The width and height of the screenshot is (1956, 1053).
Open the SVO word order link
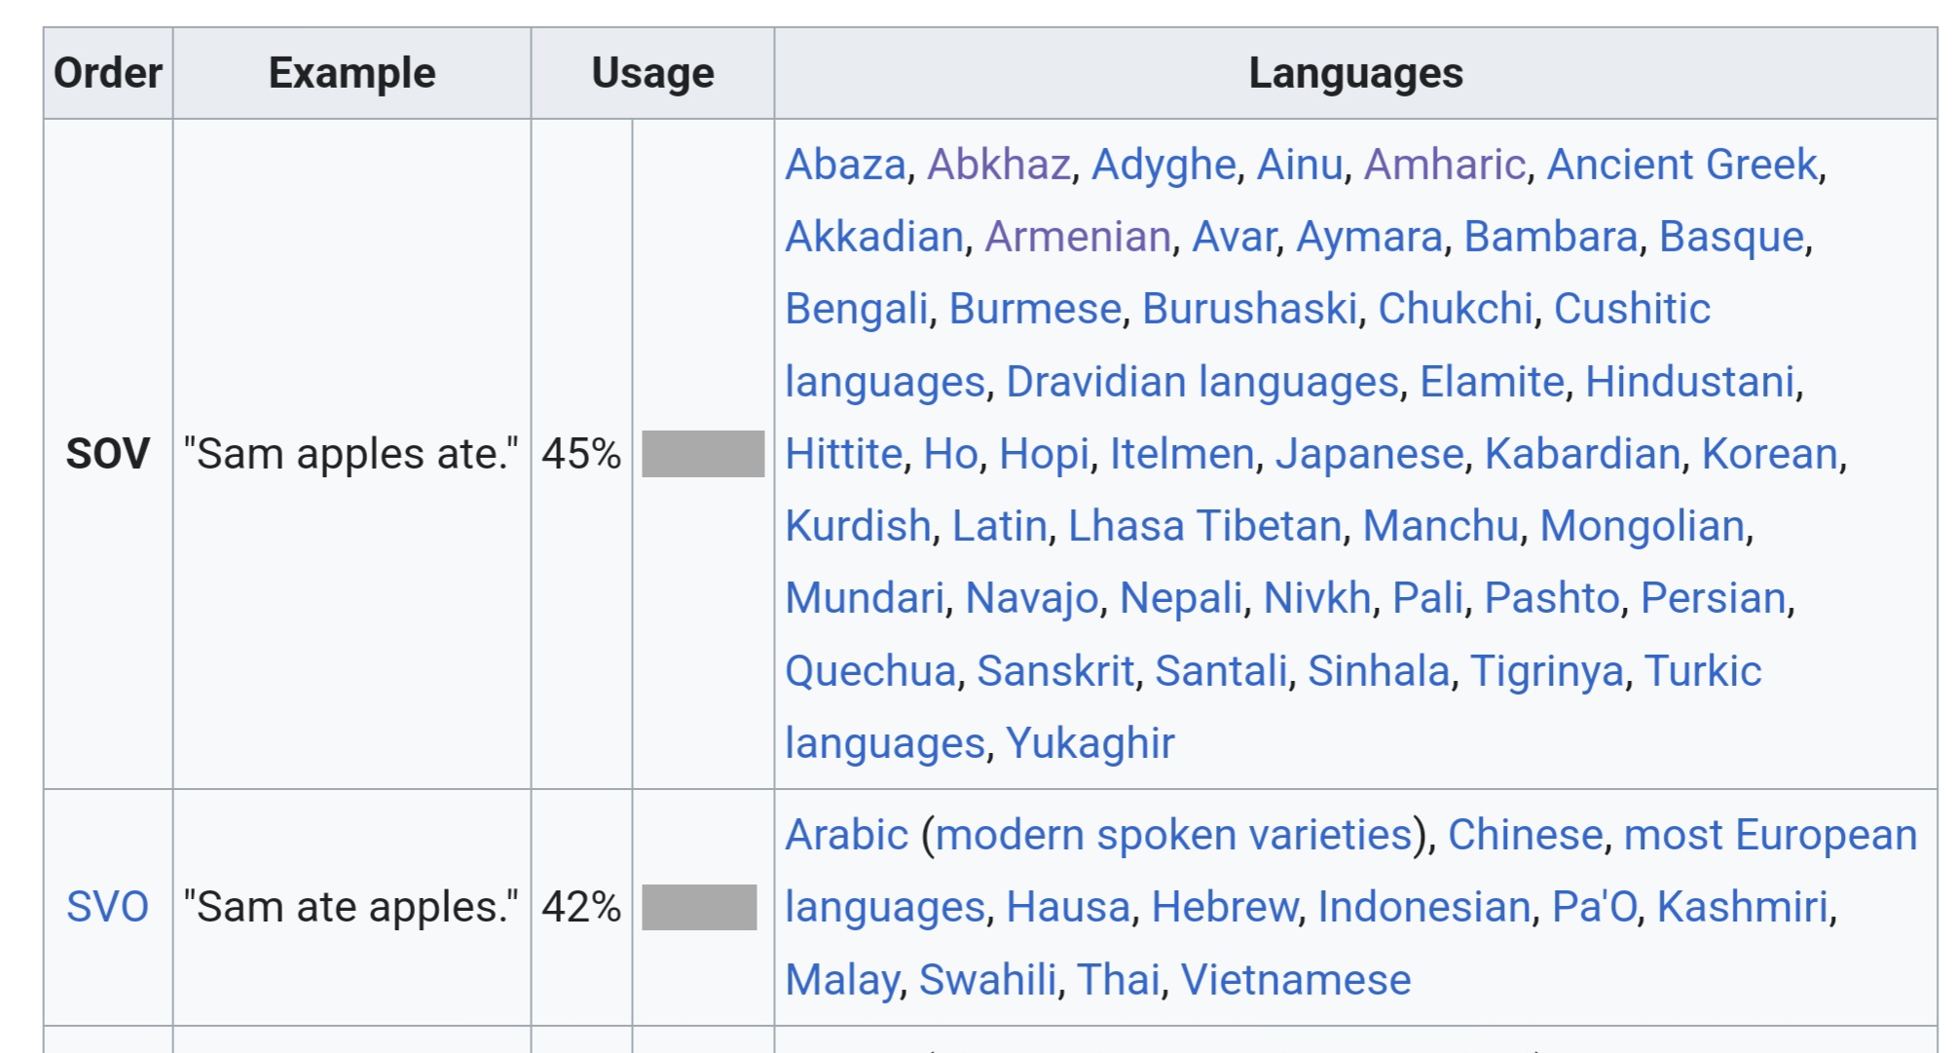pos(107,907)
